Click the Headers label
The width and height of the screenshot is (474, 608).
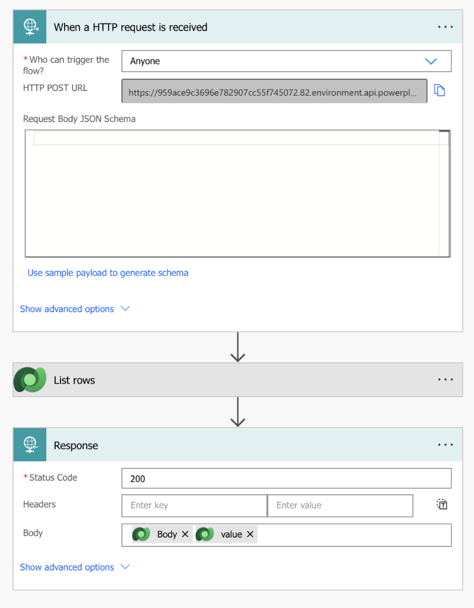[39, 504]
